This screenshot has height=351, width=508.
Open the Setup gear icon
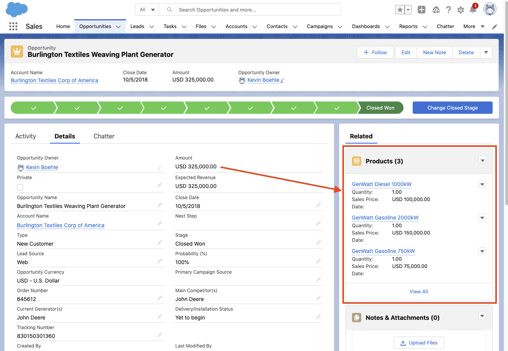460,10
